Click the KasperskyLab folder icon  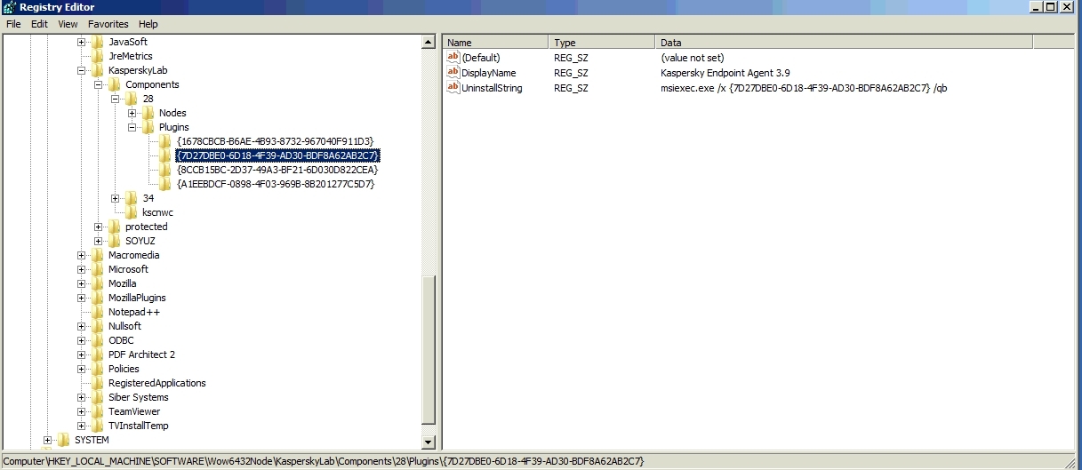pos(98,70)
